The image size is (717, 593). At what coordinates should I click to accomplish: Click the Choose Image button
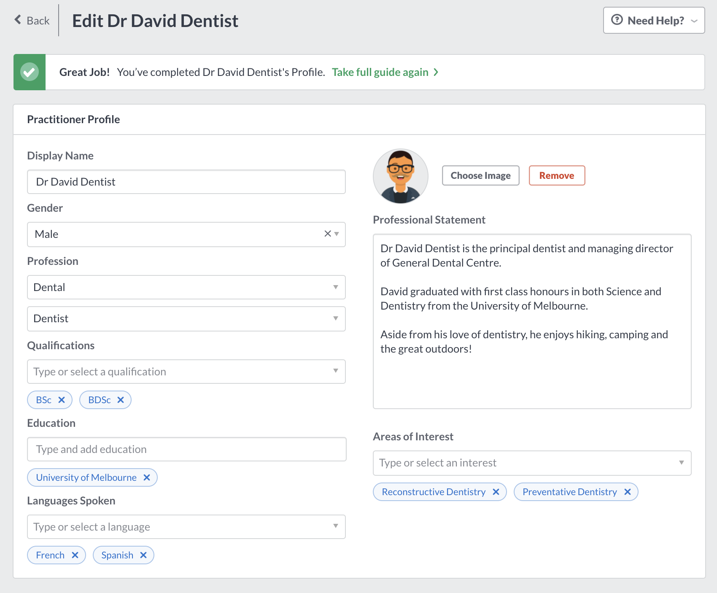481,175
